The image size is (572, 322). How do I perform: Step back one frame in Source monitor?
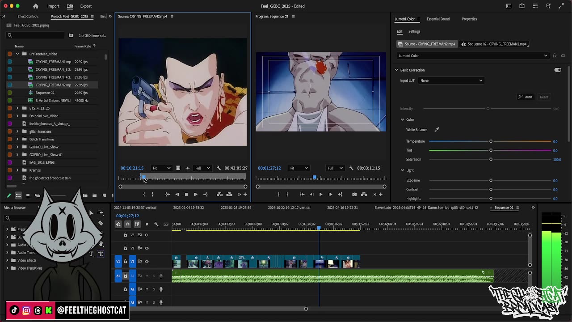pos(177,195)
